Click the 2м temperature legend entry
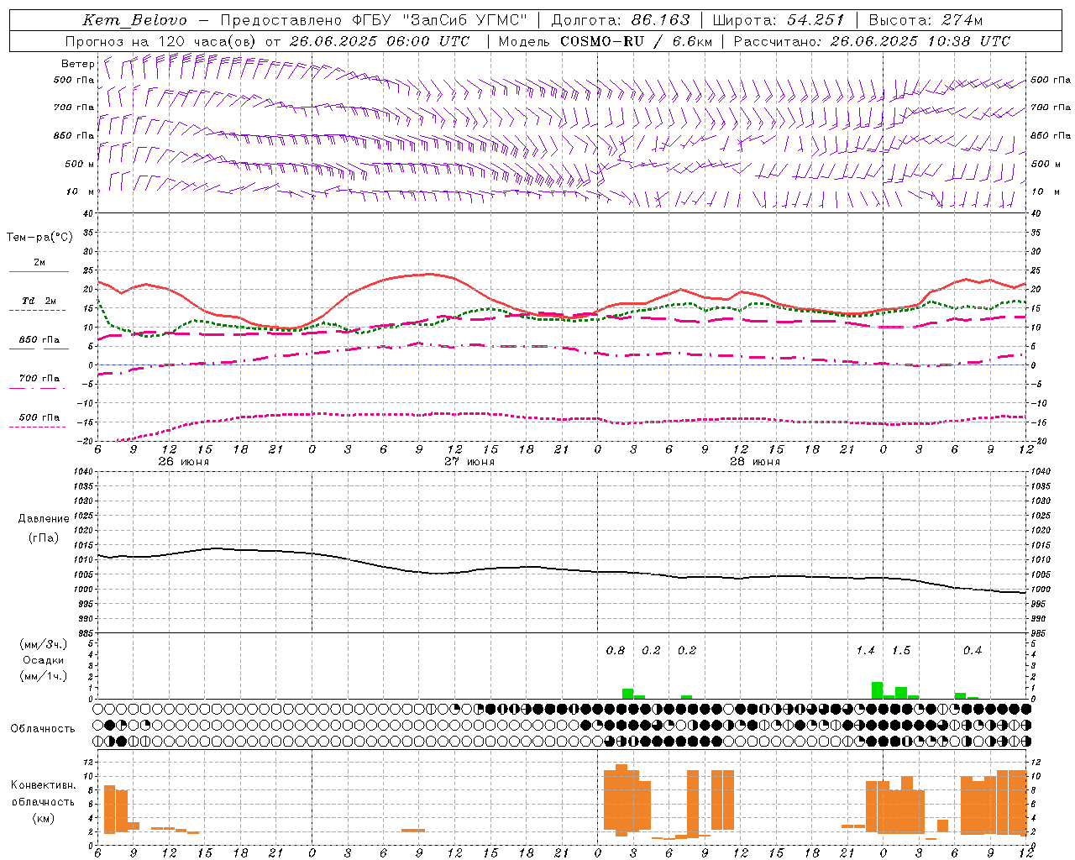 [x=39, y=263]
